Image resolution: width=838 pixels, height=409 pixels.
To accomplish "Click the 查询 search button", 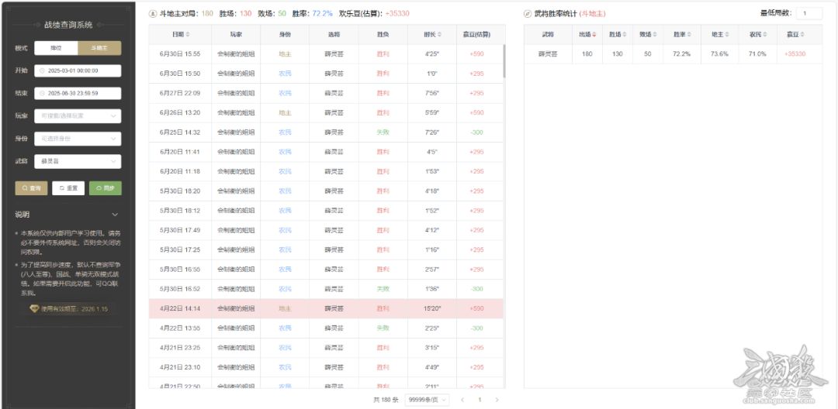I will pos(32,188).
